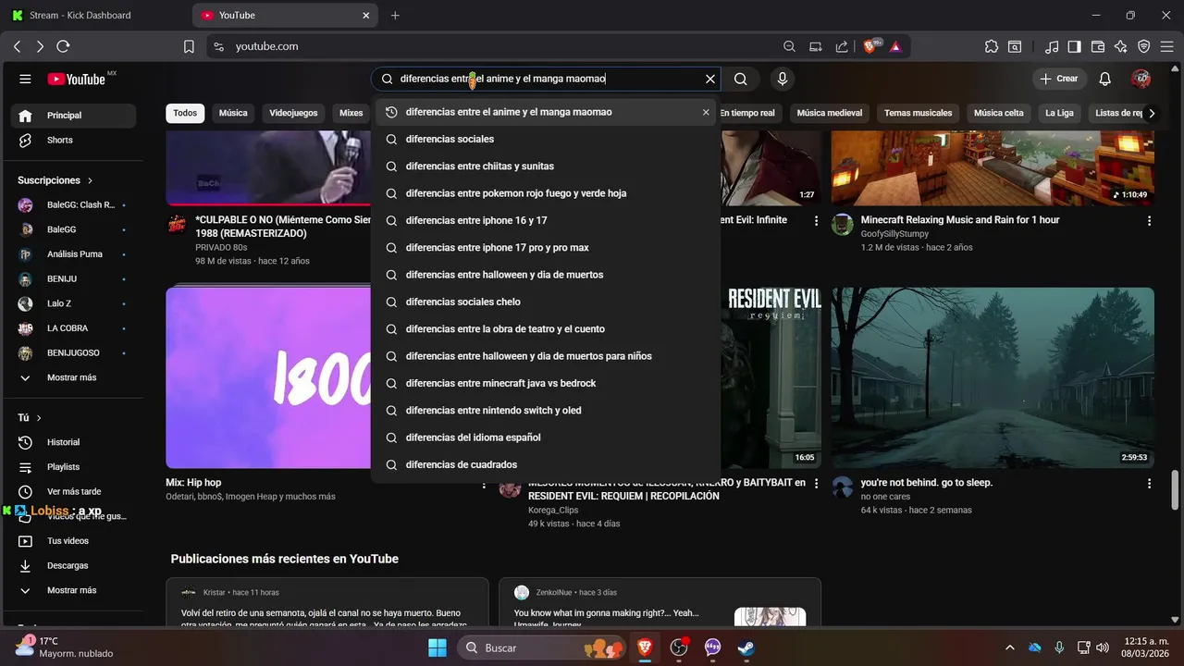
Task: Click the YouTube logo
Action: [x=77, y=80]
